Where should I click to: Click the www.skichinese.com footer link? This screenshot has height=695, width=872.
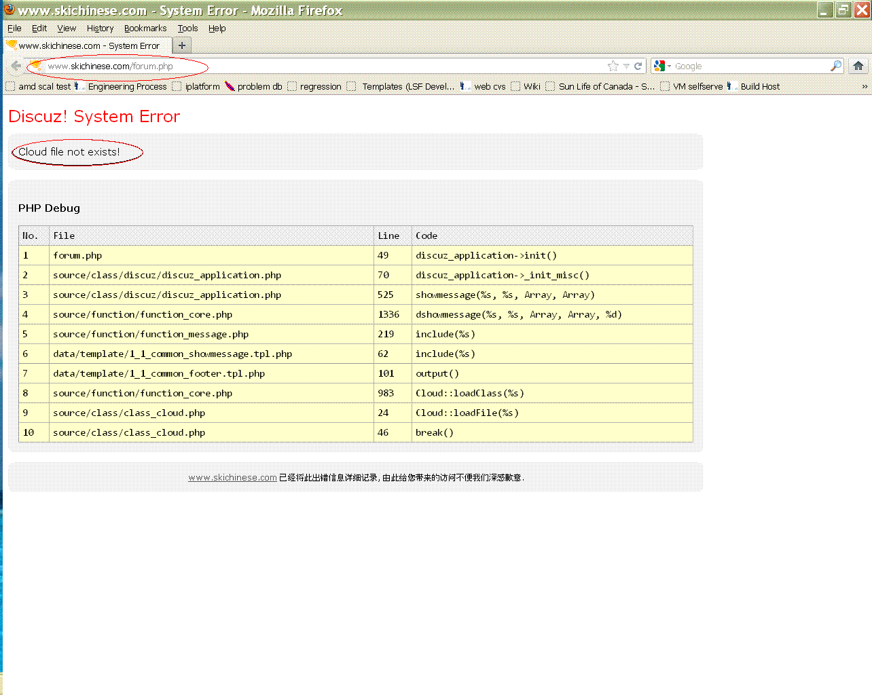pyautogui.click(x=232, y=478)
